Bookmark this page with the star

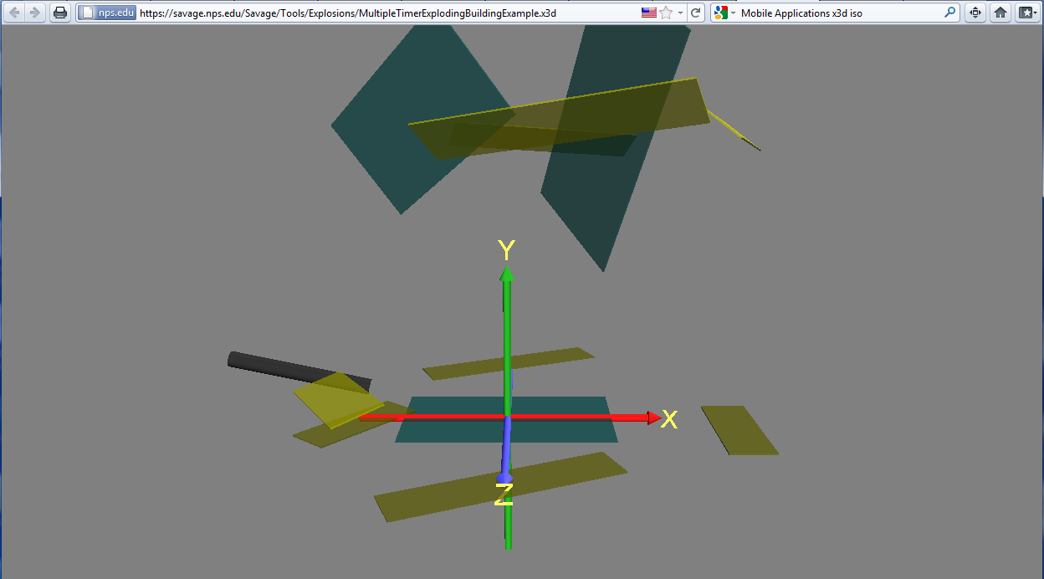666,13
